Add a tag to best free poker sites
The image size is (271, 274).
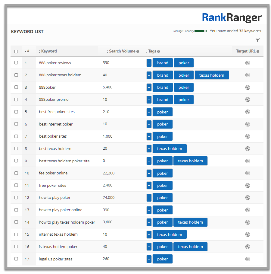(149, 112)
